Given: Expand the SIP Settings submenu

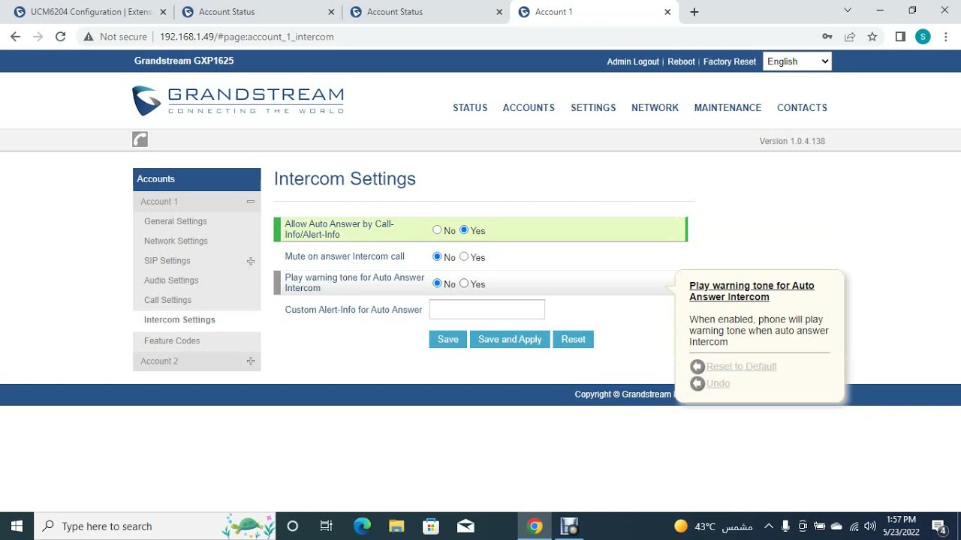Looking at the screenshot, I should (x=251, y=261).
